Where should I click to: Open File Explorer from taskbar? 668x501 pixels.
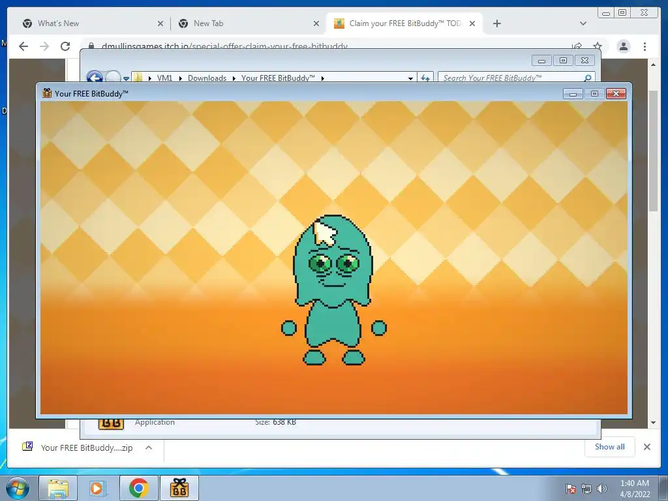(58, 488)
